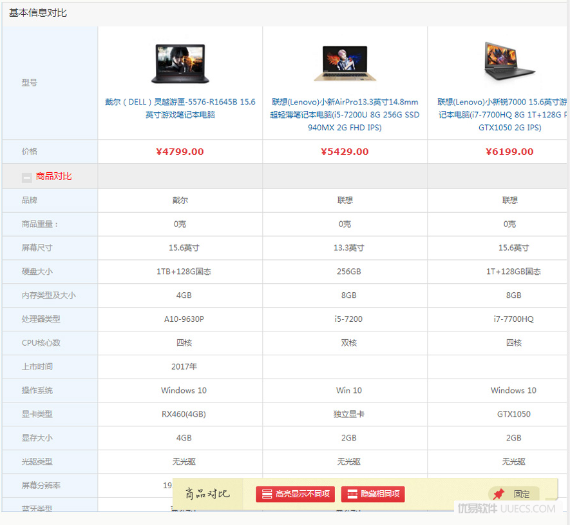Click the ¥5429.00 price

[x=345, y=152]
